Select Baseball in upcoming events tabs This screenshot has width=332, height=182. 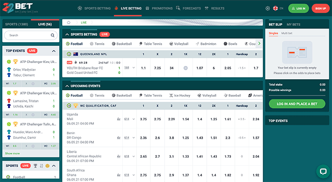tap(232, 95)
